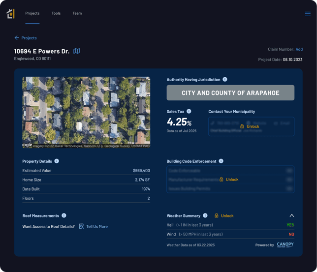Show the Roof Measurements info icon
The width and height of the screenshot is (317, 272).
point(64,215)
